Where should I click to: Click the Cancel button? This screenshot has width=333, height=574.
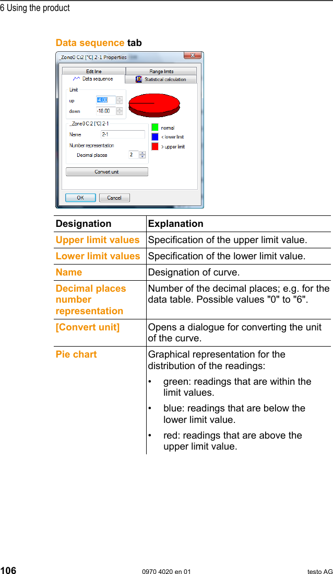pos(114,198)
